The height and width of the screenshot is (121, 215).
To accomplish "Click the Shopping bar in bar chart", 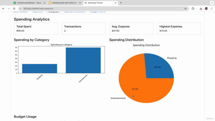I will [x=40, y=69].
